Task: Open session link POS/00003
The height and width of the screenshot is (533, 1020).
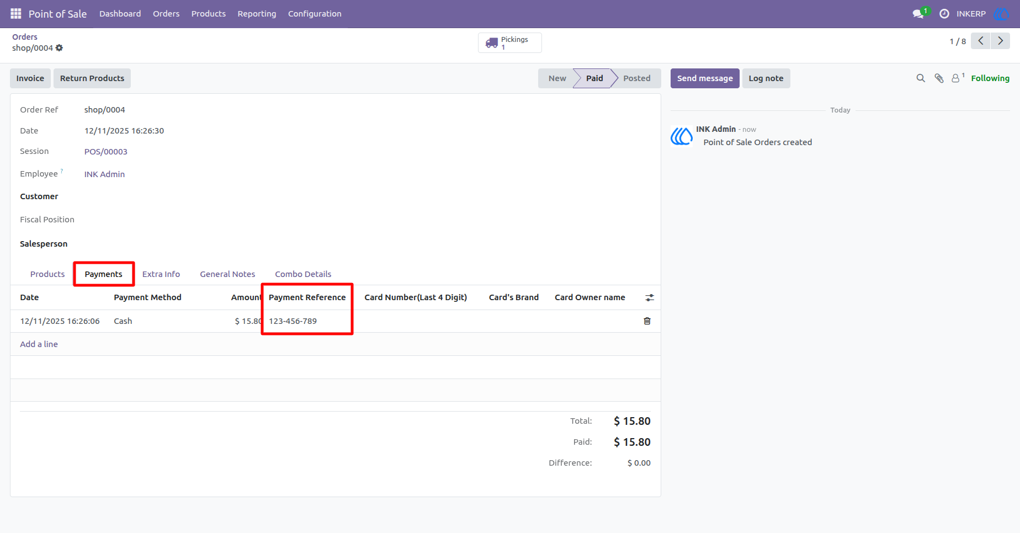Action: [x=106, y=152]
